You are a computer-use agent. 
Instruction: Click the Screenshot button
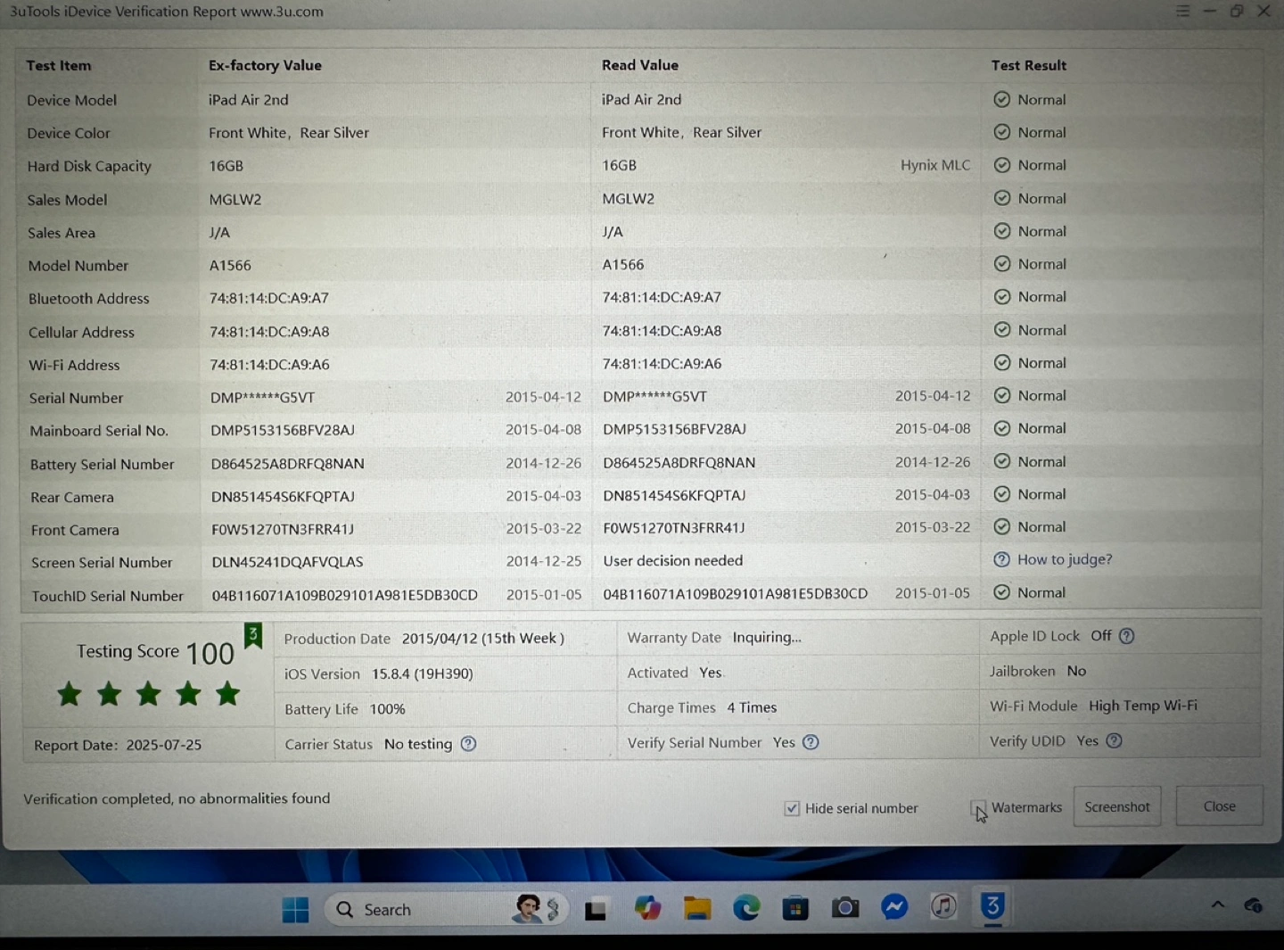click(x=1117, y=806)
